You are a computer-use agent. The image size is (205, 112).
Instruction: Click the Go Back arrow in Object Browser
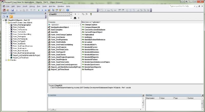[x=75, y=14]
